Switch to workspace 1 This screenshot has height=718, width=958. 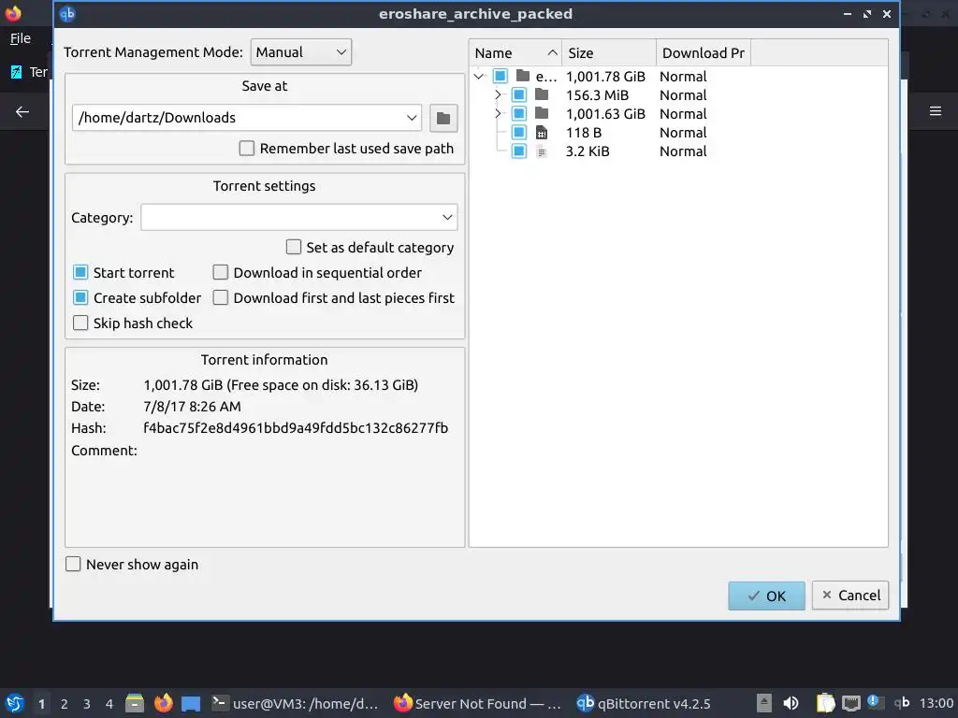41,704
